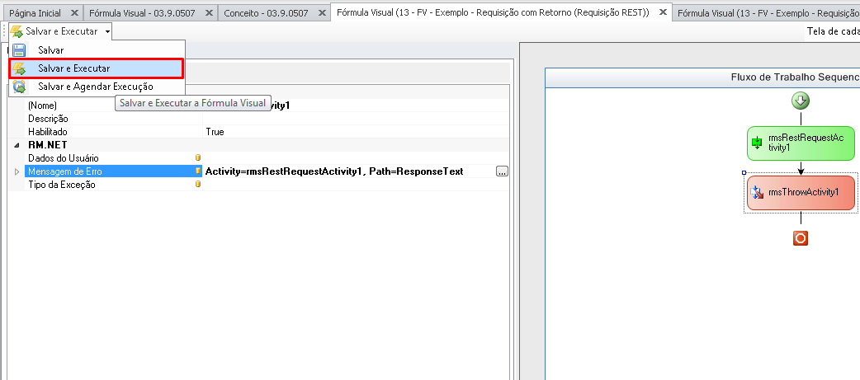
Task: Click the Tela de cadastro label at top right
Action: (833, 31)
